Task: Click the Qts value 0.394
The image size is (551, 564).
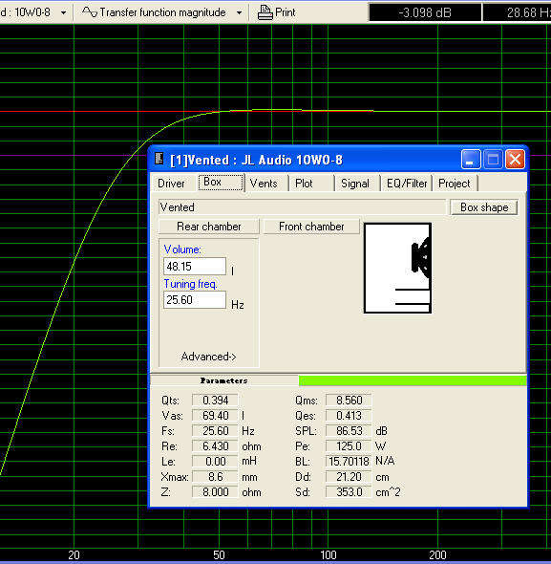Action: click(x=215, y=400)
